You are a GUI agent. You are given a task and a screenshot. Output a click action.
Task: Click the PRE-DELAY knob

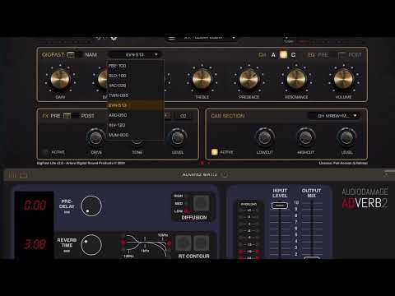click(x=91, y=206)
